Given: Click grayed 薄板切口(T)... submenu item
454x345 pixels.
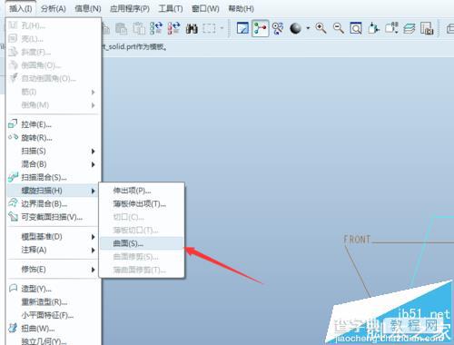Looking at the screenshot, I should (x=142, y=231).
